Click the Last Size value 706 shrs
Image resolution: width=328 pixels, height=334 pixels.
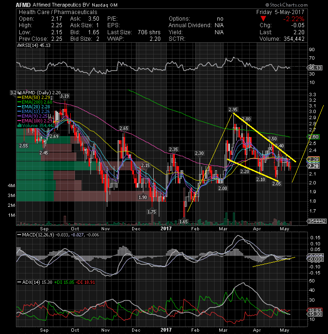pyautogui.click(x=149, y=32)
